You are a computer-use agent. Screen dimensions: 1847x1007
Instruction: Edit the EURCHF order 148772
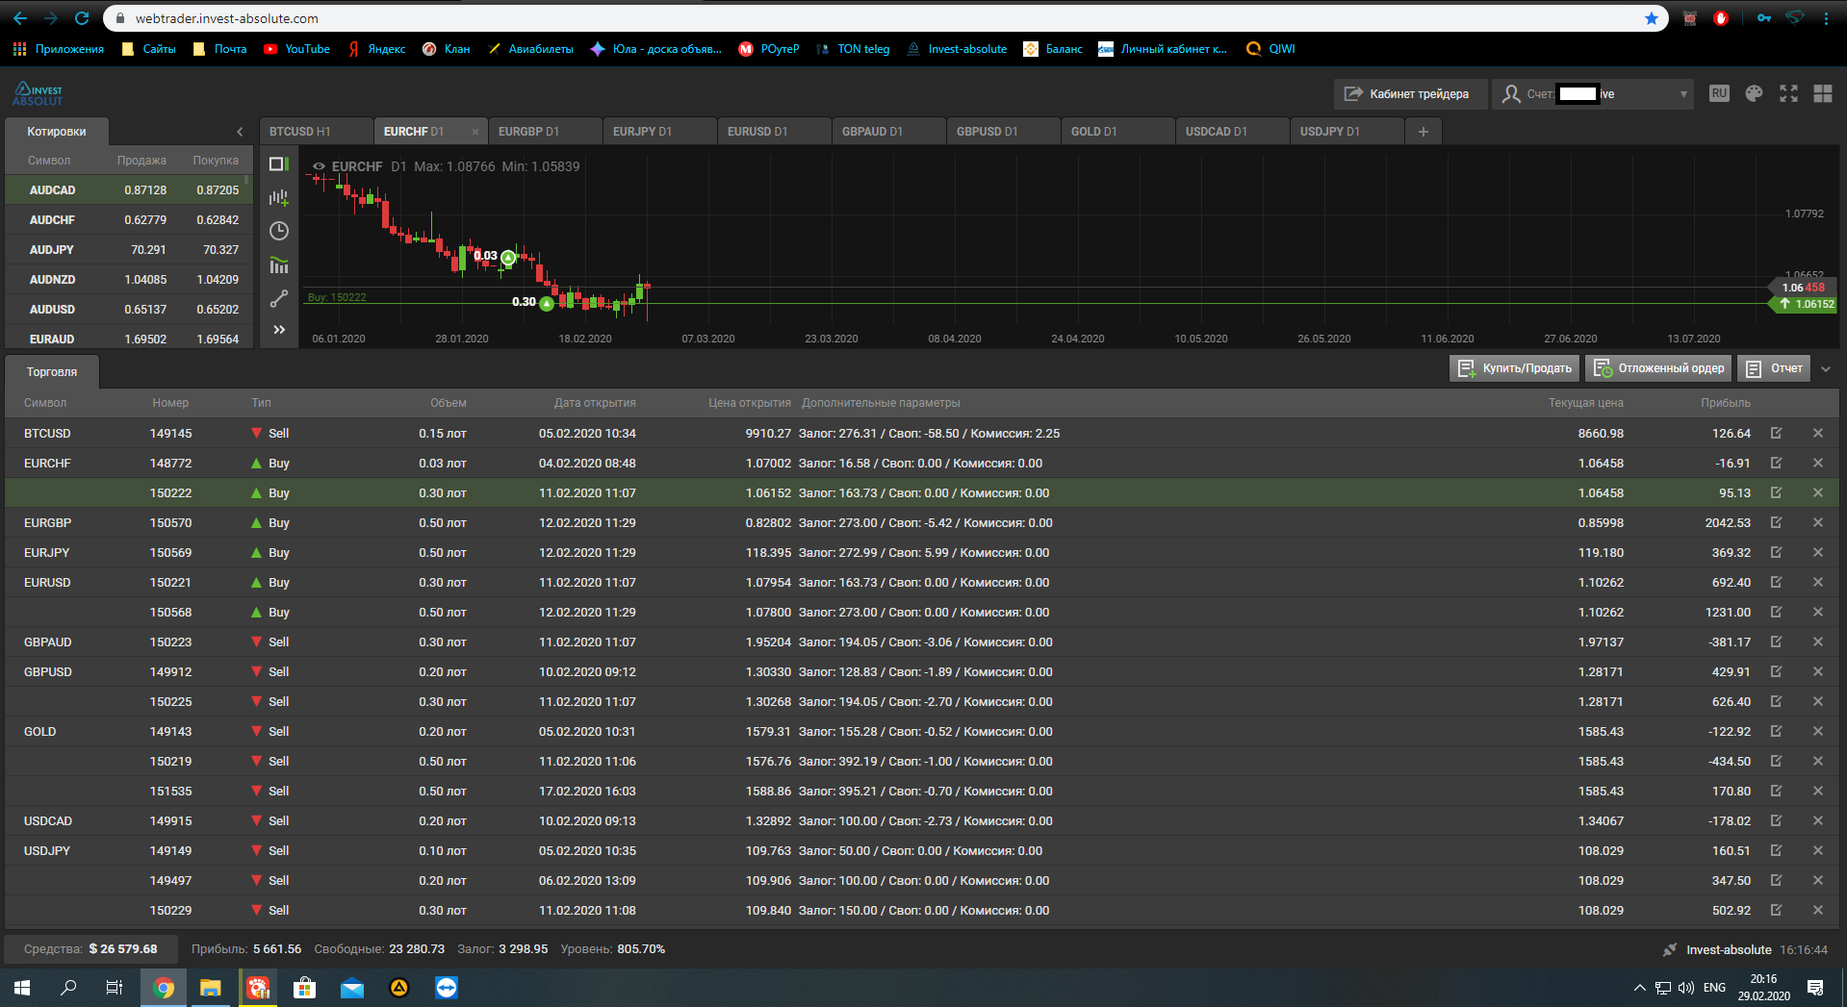(x=1776, y=463)
